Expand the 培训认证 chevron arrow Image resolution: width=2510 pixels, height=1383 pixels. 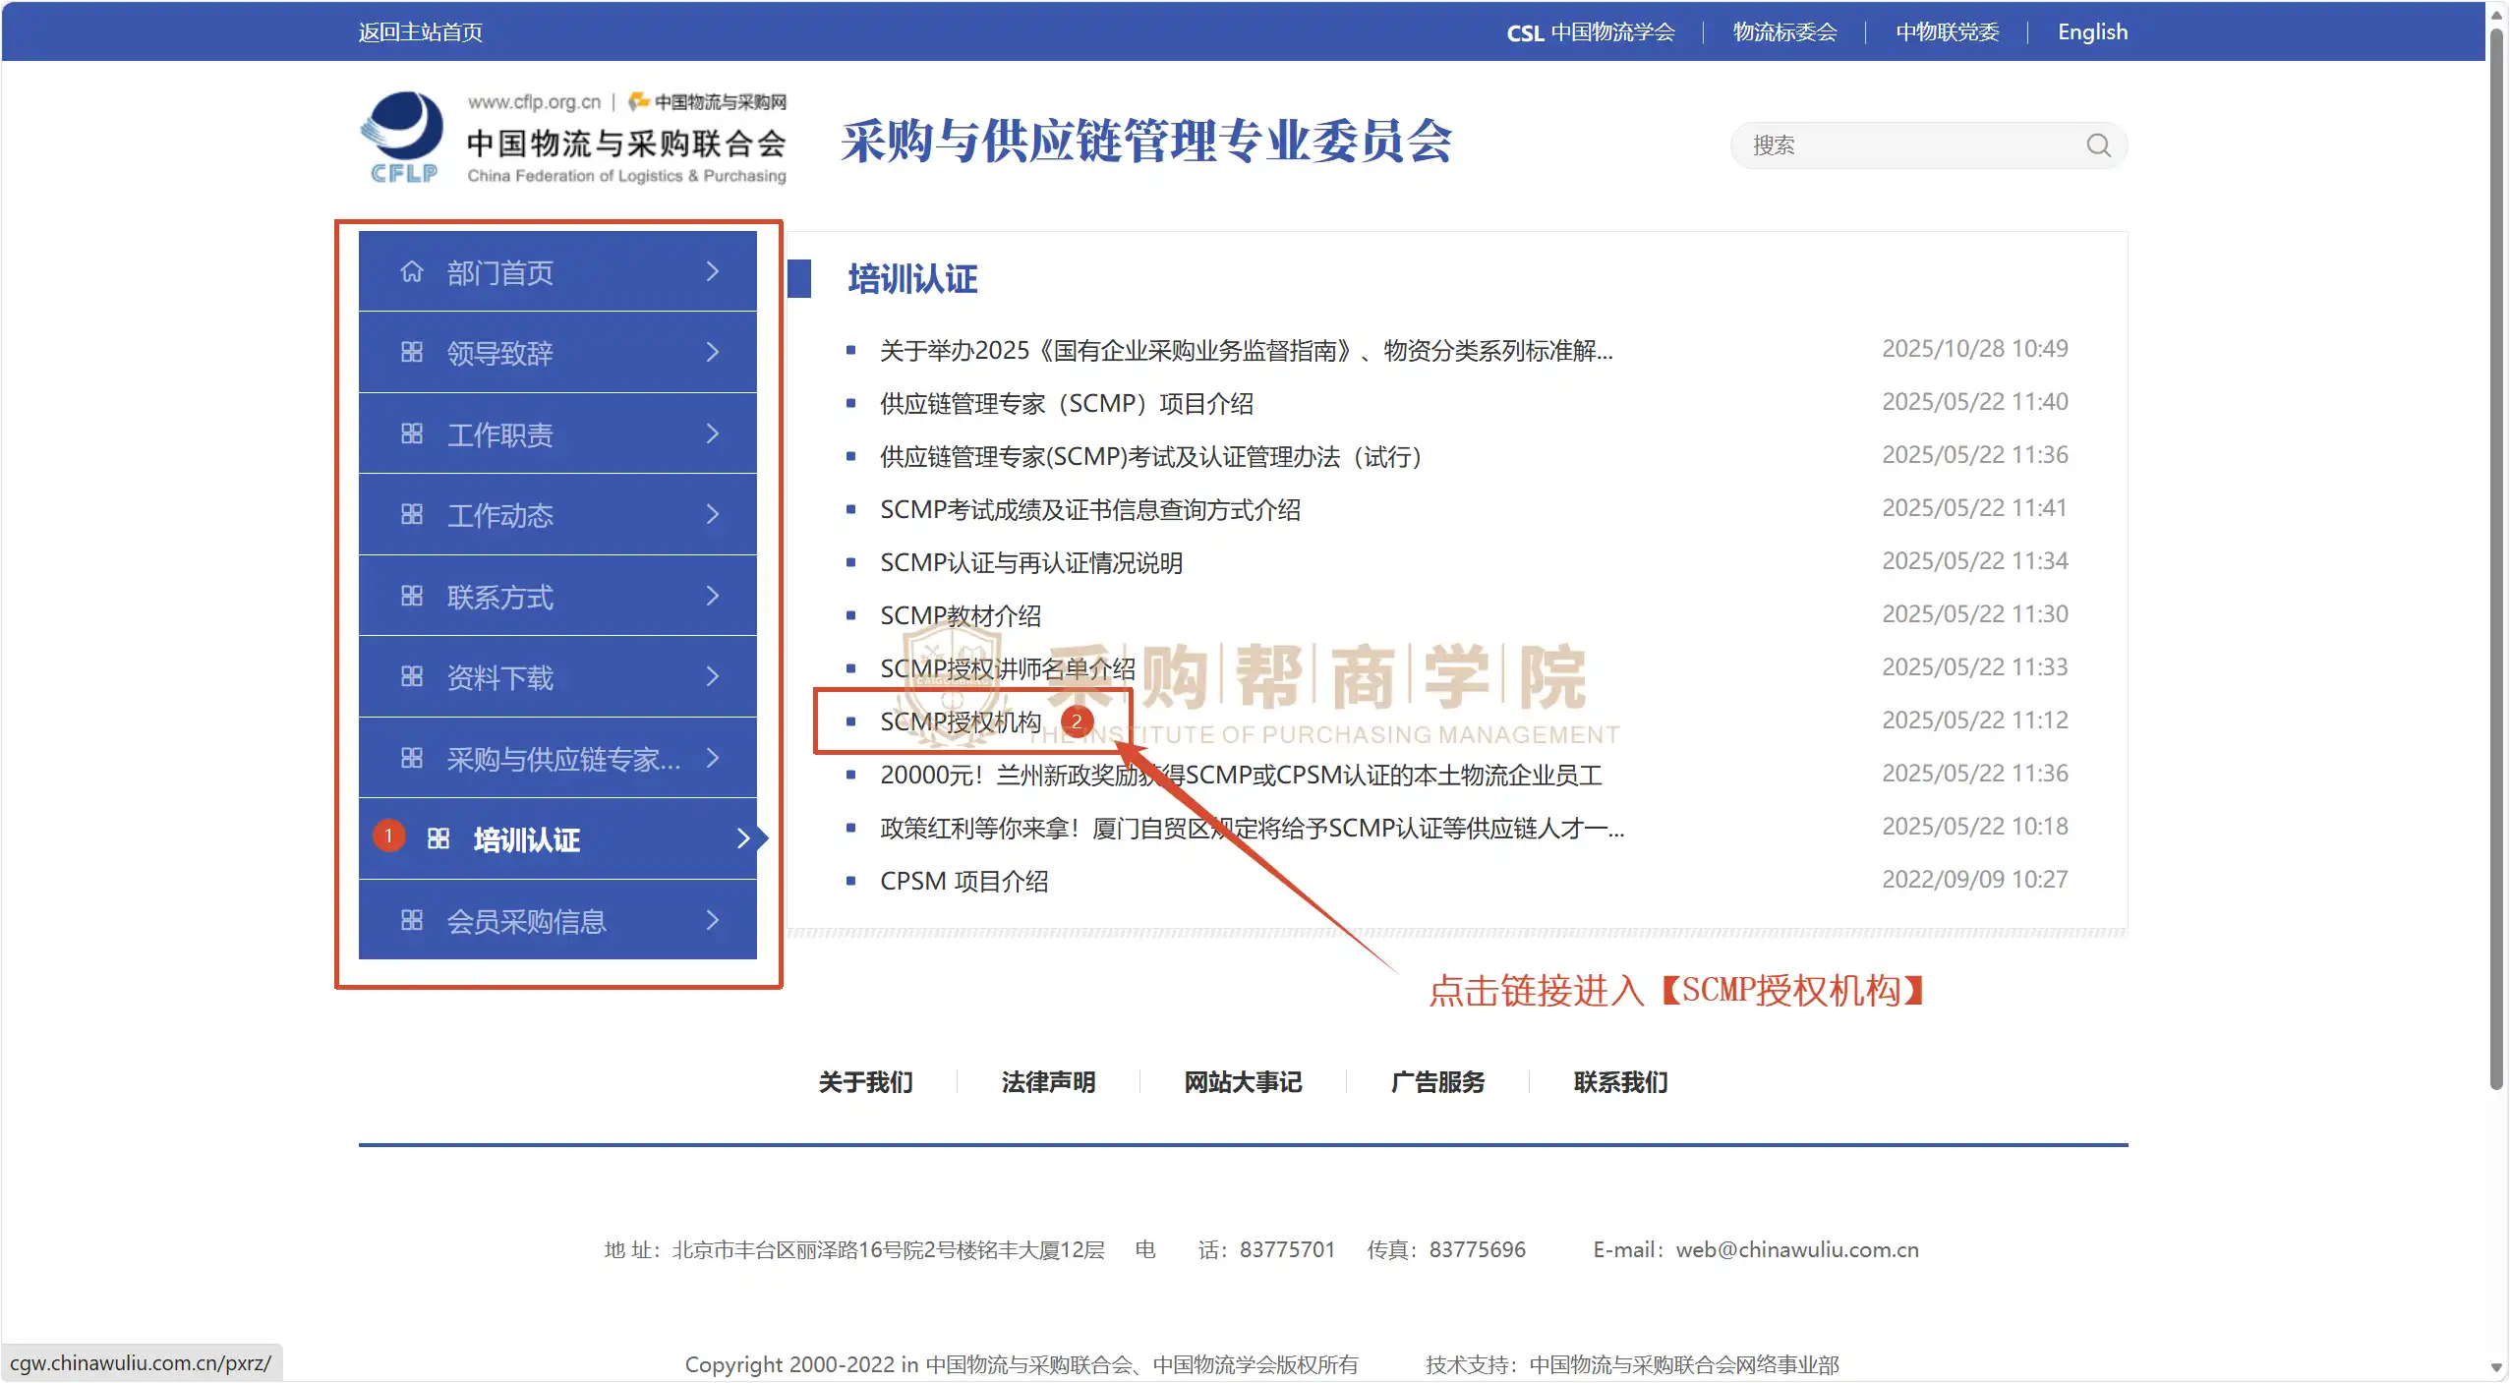(x=744, y=838)
